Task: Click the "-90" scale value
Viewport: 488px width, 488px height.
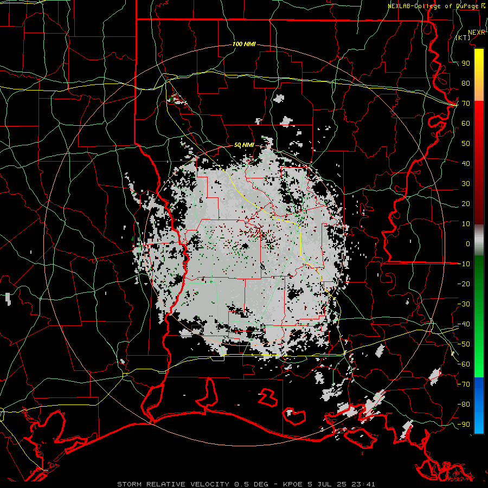Action: [464, 424]
